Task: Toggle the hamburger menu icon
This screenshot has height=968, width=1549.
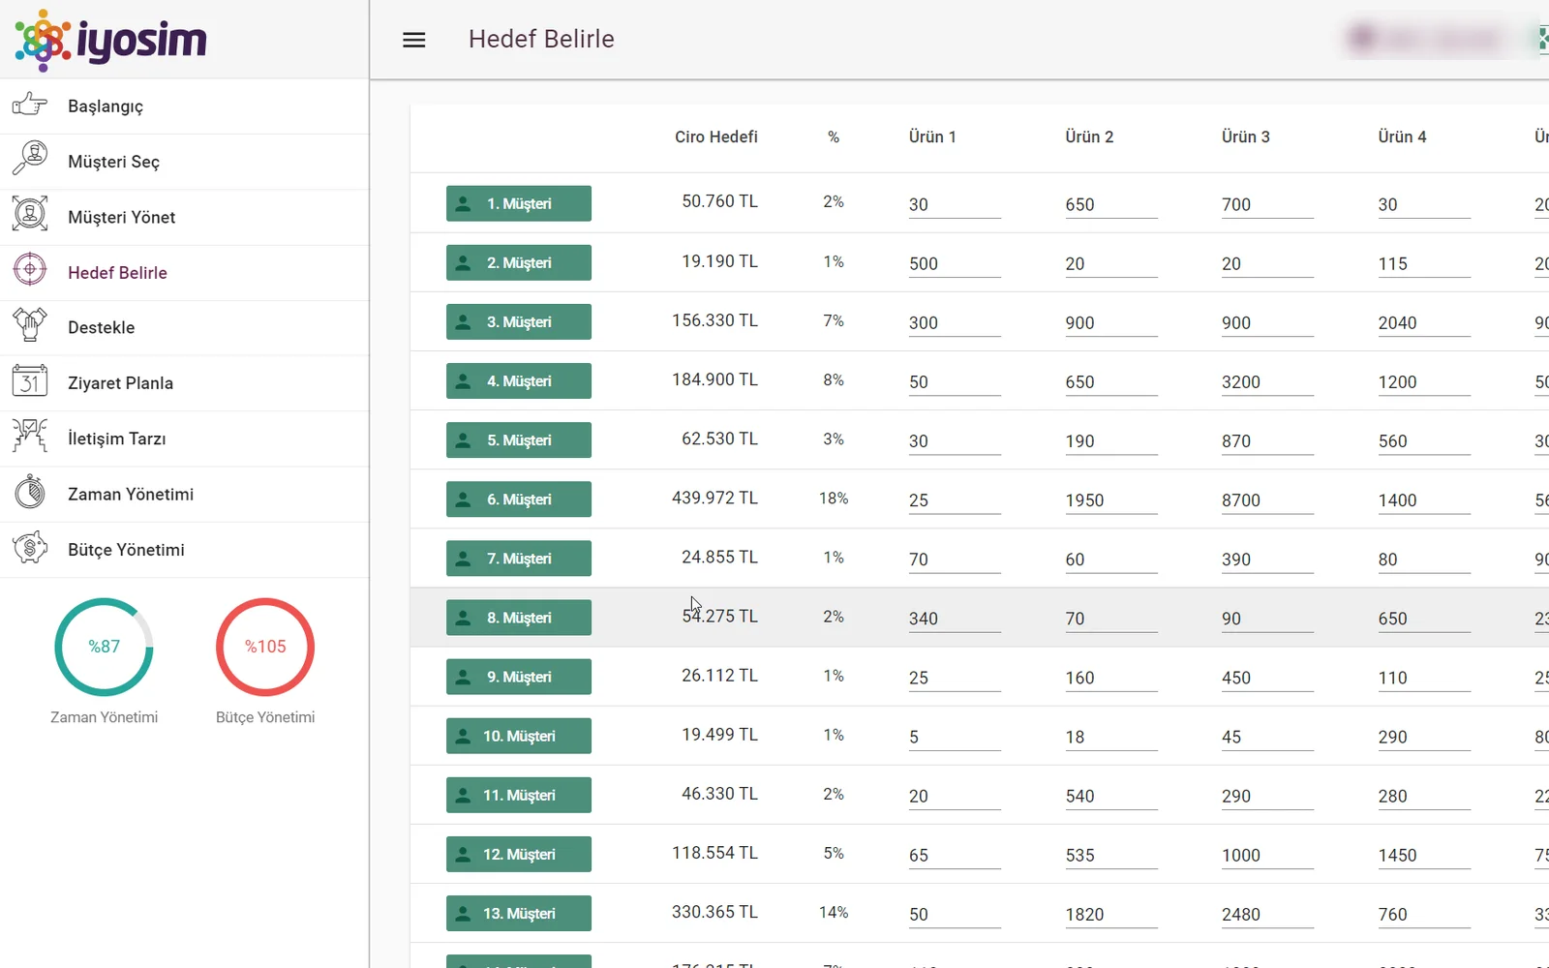Action: coord(414,40)
